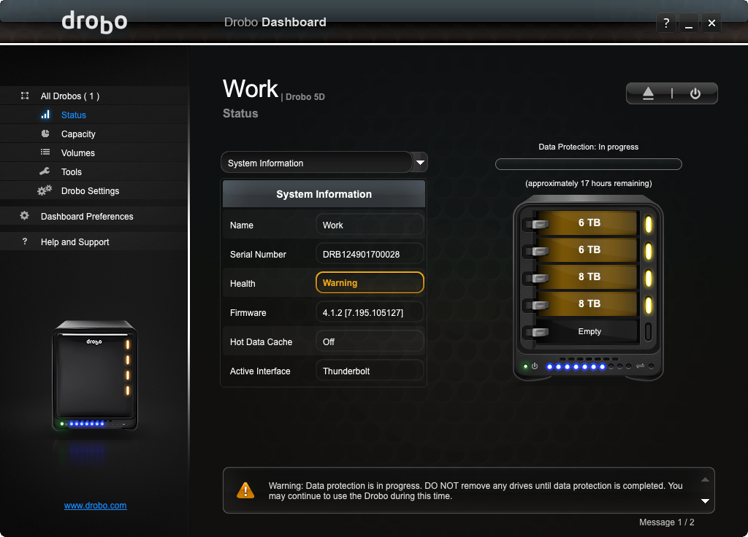
Task: Click the Drobo Settings gears icon
Action: pyautogui.click(x=45, y=190)
